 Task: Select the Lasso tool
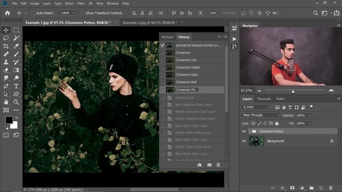point(6,38)
